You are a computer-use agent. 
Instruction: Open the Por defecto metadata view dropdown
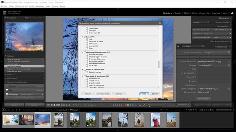193,46
